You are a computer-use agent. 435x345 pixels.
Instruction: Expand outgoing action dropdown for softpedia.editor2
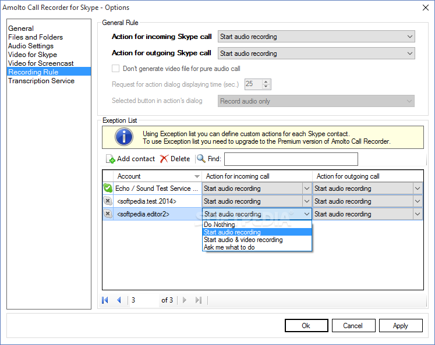[418, 214]
